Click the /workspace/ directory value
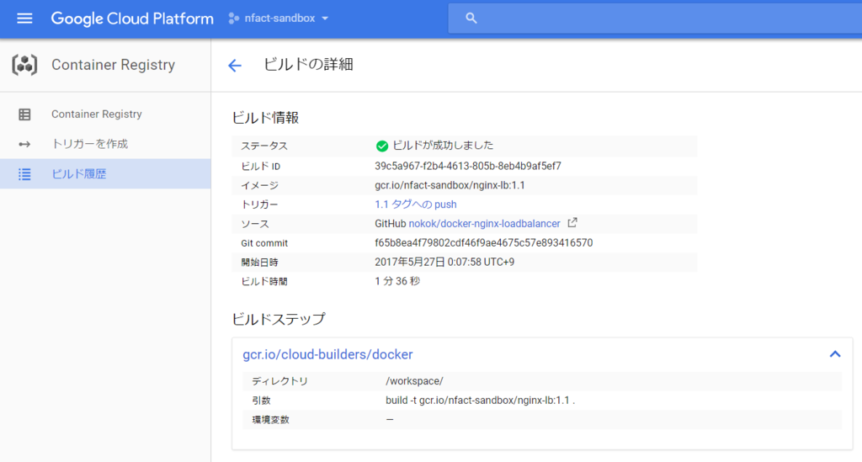The width and height of the screenshot is (862, 462). 414,381
